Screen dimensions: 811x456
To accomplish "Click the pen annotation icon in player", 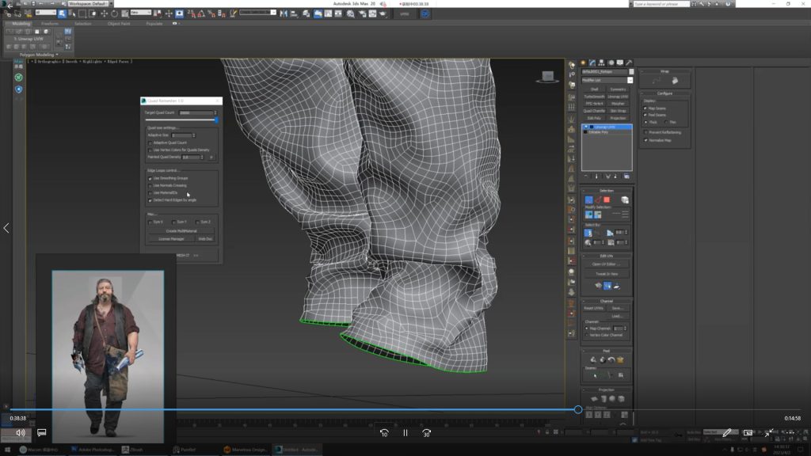I will 726,433.
